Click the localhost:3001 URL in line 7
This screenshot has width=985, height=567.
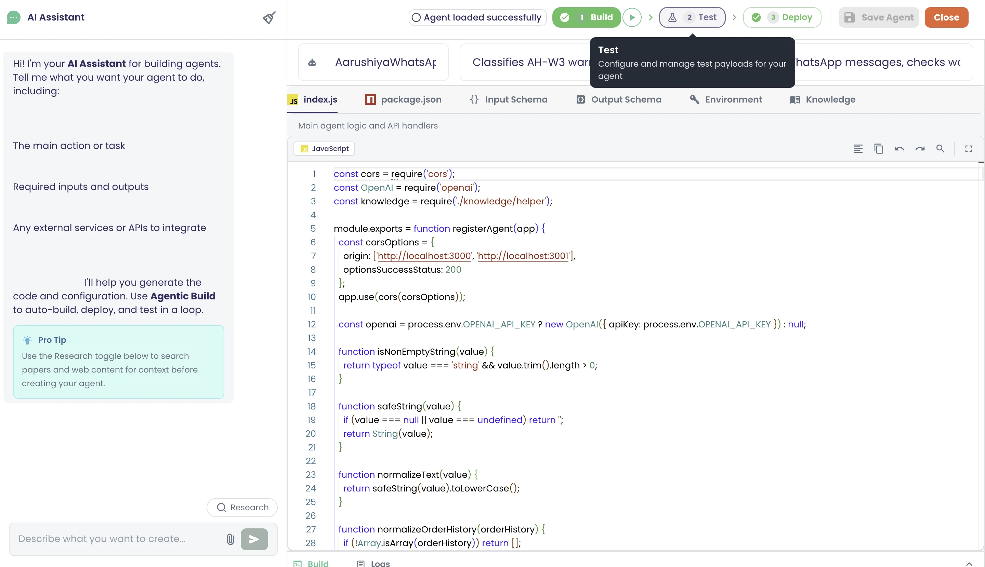[x=523, y=256]
